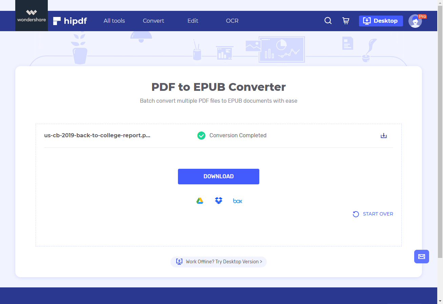Open the envelope feedback button
The image size is (443, 304).
422,257
